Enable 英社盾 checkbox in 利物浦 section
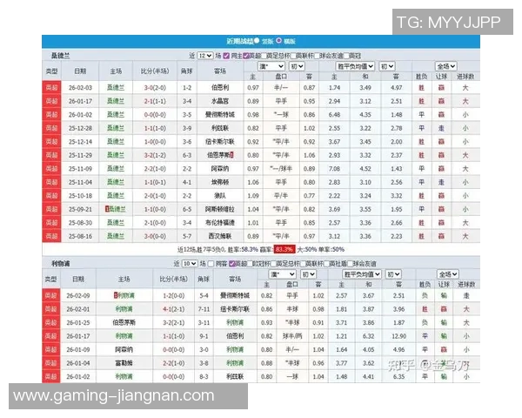Screen dimensions: 522x418 coord(326,264)
